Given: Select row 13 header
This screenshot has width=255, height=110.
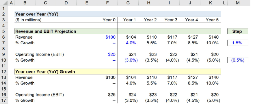Looking at the screenshot, I should [x=4, y=77].
